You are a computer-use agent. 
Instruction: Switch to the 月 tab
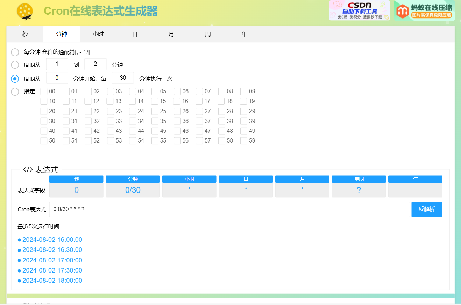171,34
